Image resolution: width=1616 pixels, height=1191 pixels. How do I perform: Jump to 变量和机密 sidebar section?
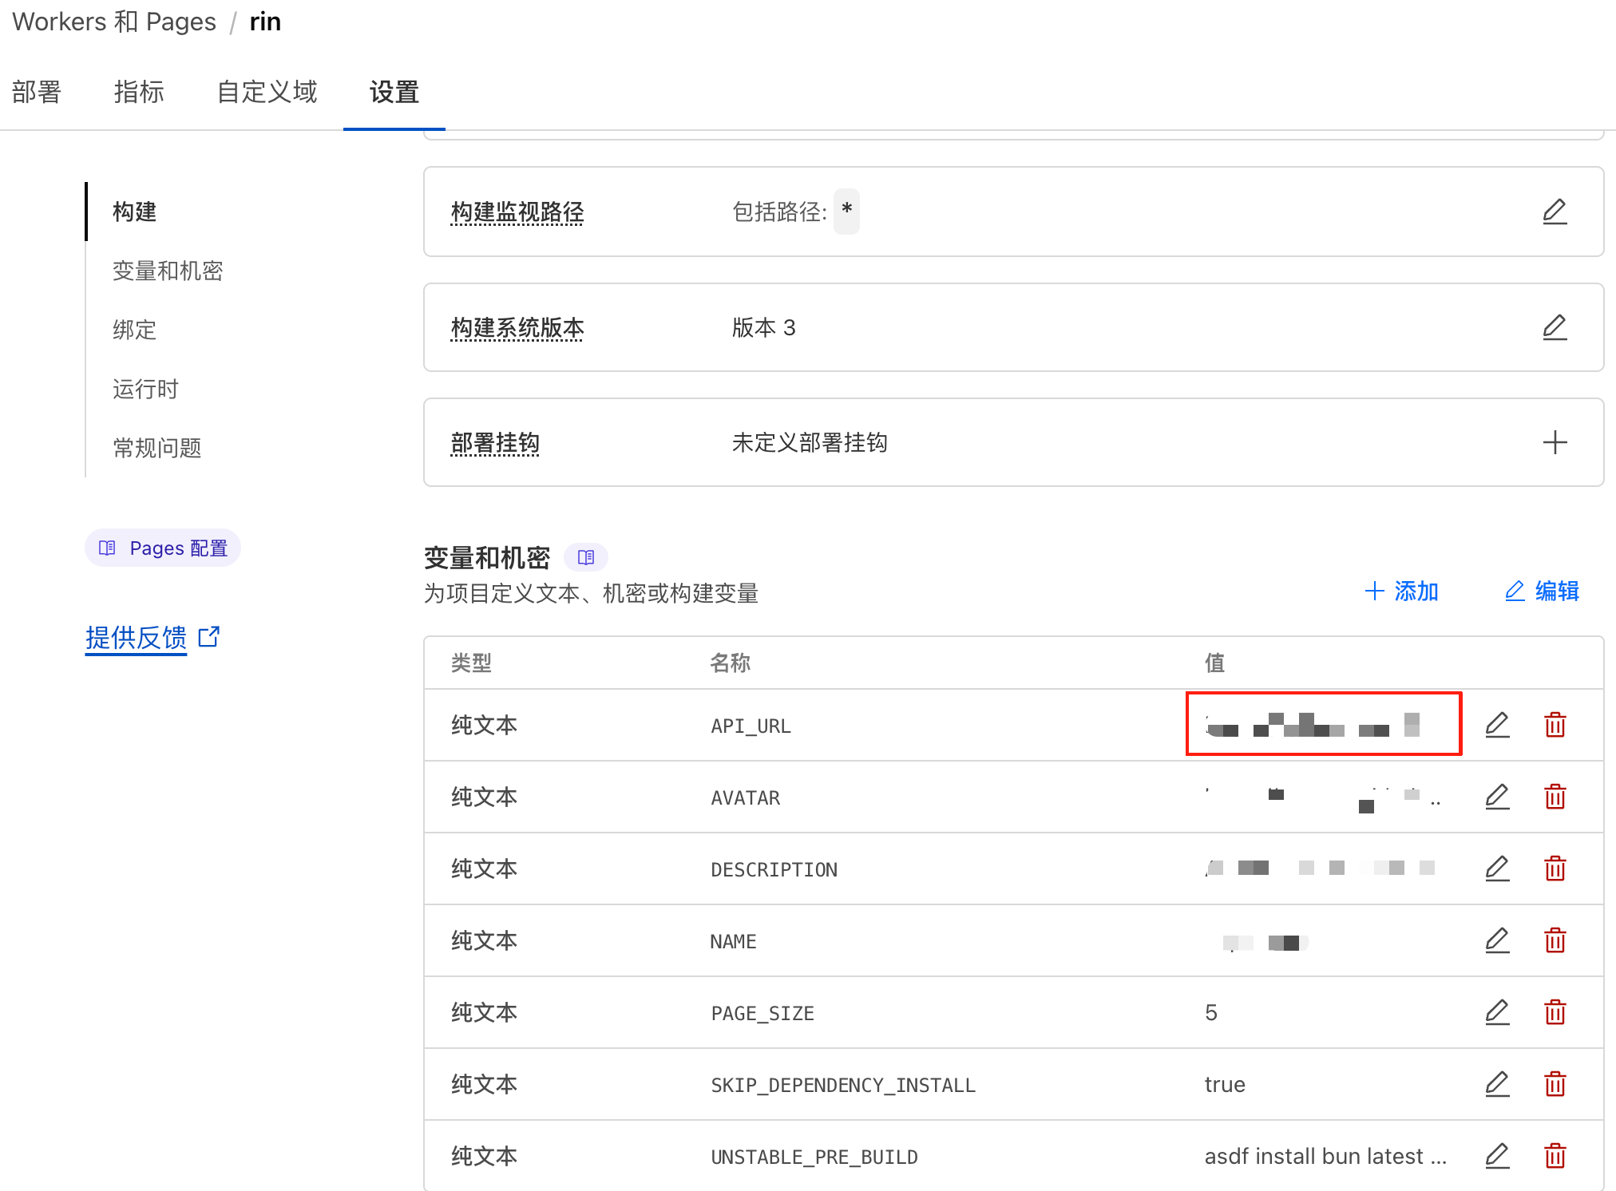pyautogui.click(x=168, y=271)
